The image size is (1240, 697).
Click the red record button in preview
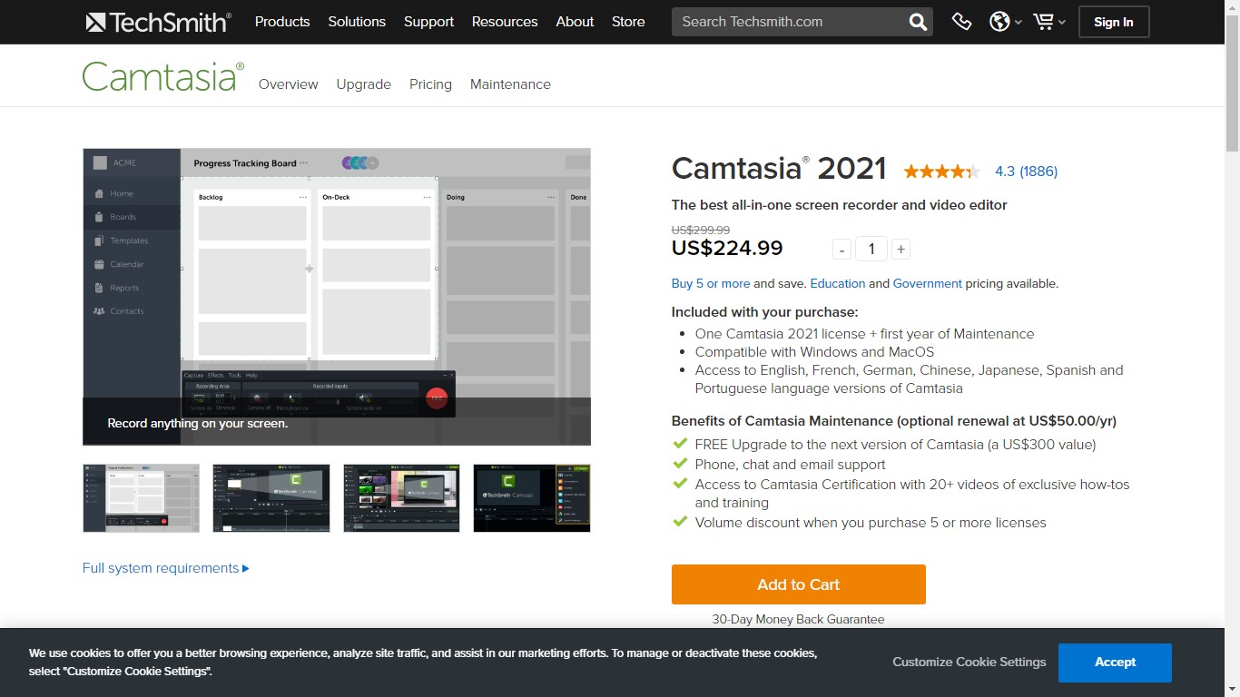[437, 398]
